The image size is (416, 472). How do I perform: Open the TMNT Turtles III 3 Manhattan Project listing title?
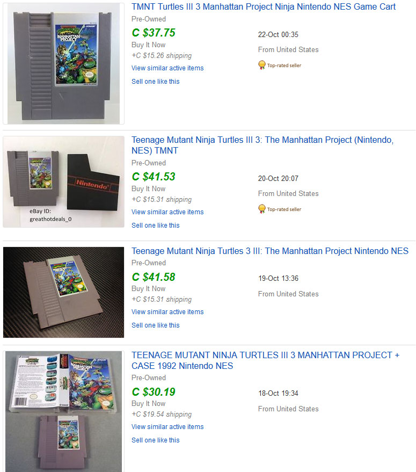[264, 6]
